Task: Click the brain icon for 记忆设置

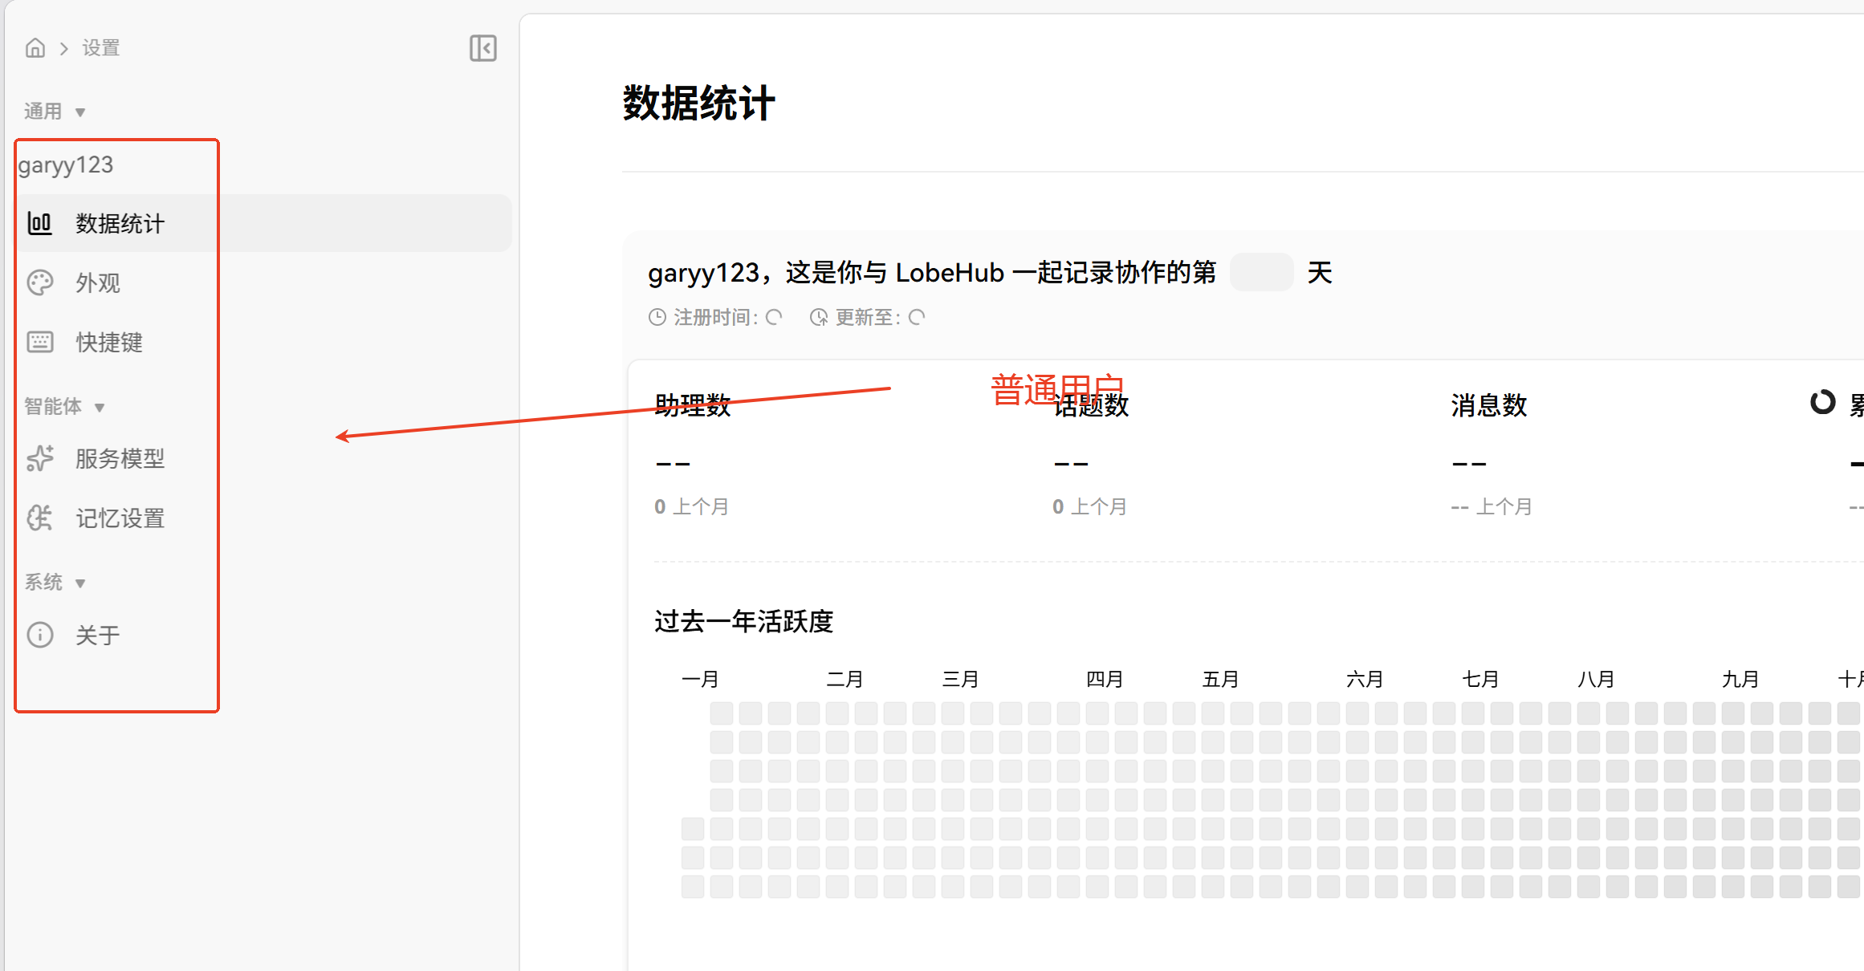Action: [40, 518]
